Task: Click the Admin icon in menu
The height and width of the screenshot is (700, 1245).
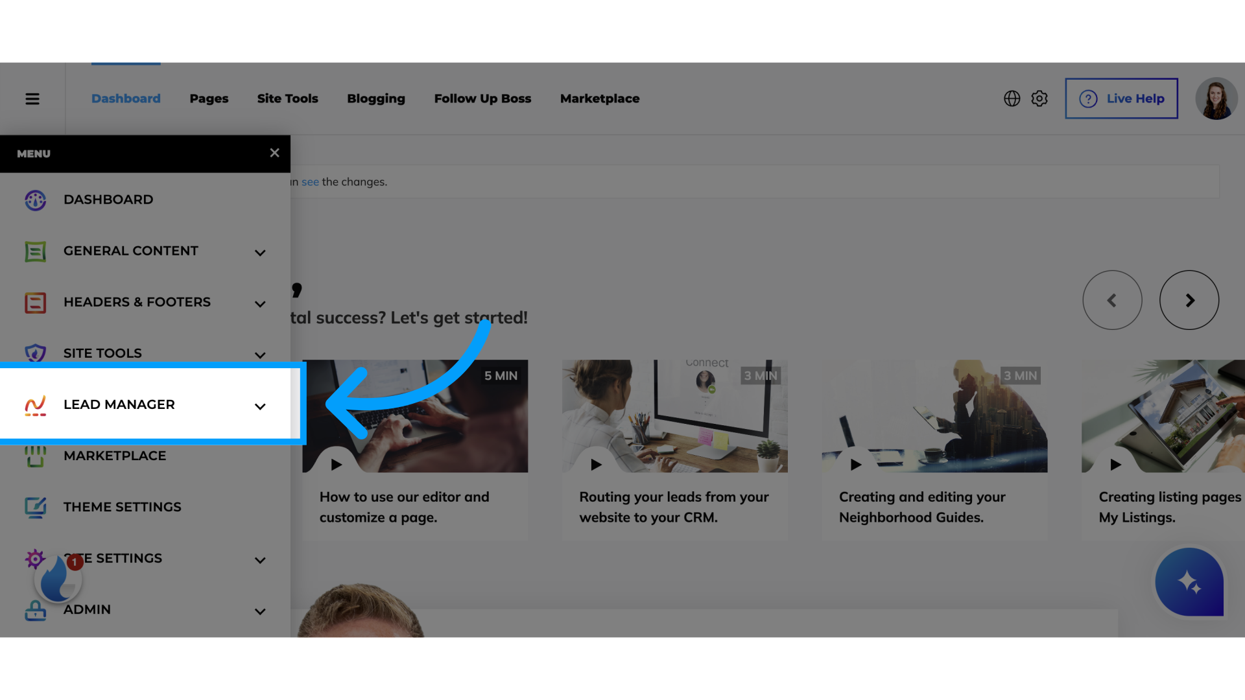Action: tap(34, 609)
